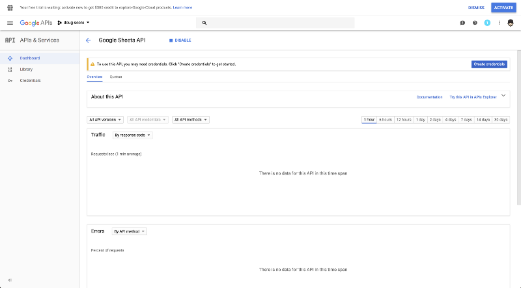The width and height of the screenshot is (521, 288).
Task: Select the 30 days time range
Action: point(501,120)
